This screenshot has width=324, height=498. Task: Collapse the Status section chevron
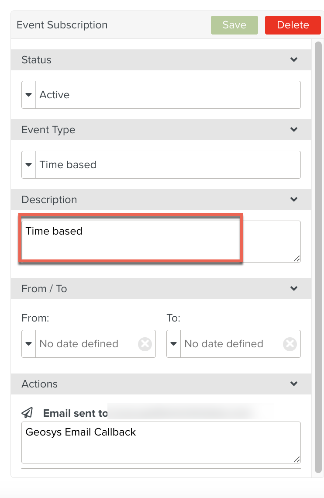[x=294, y=60]
